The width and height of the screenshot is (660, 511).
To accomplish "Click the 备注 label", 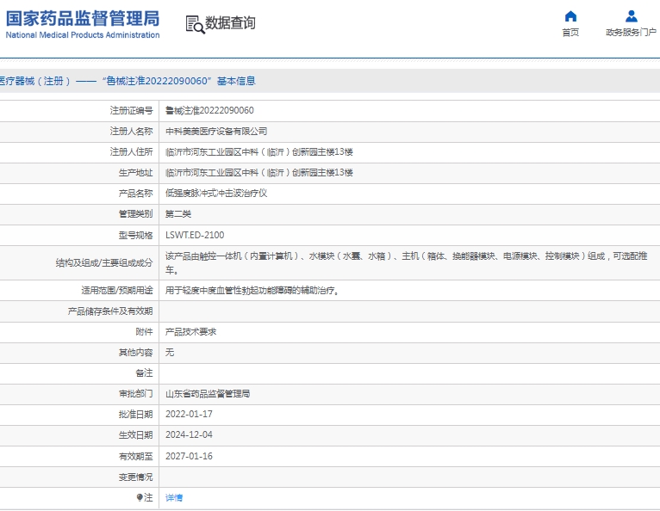I will point(144,373).
